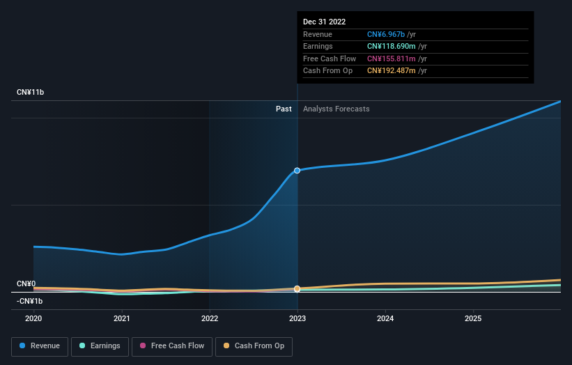Click the 2024 x-axis label

[x=385, y=318]
